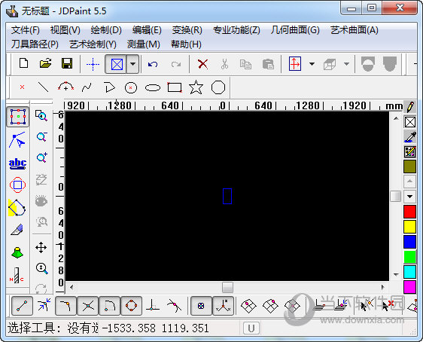Select the node editing tool
Screen dimensions: 423x342
tap(17, 140)
